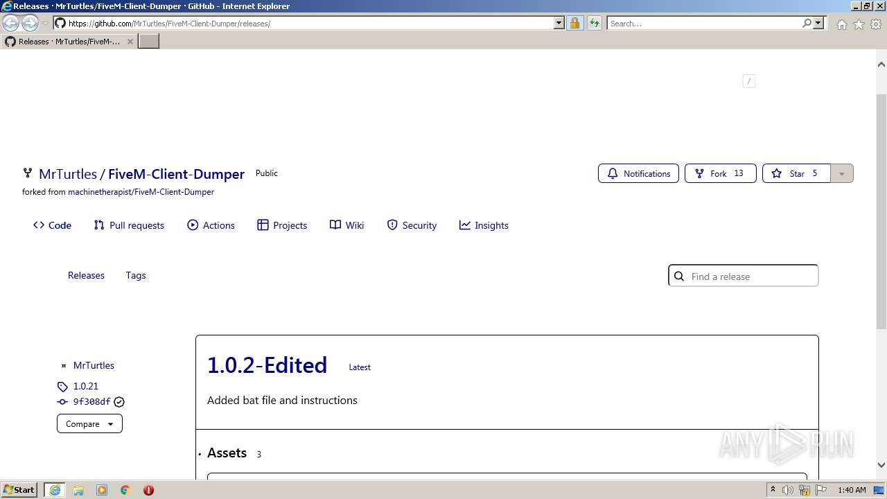The image size is (887, 499).
Task: Open FiveM-Client-Dumper repository link
Action: [x=176, y=174]
